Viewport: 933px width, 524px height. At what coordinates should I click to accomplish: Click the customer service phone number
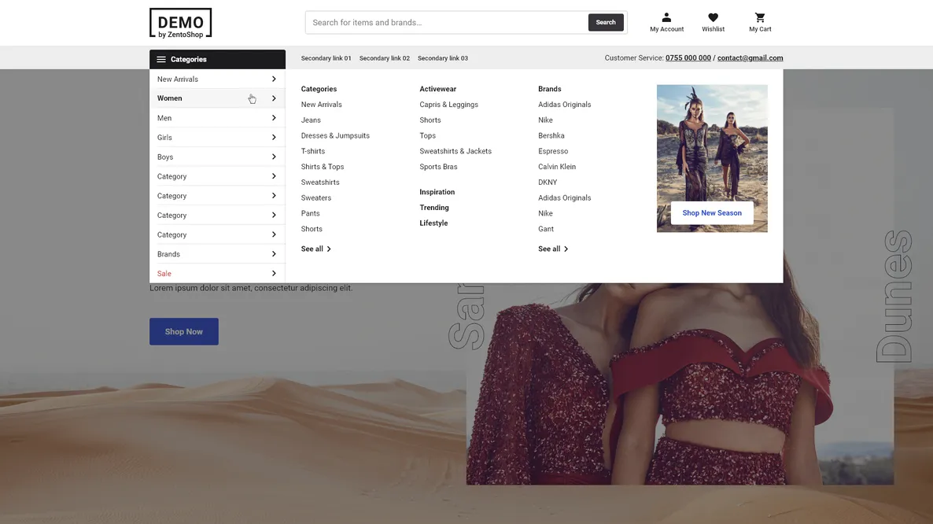(x=688, y=57)
